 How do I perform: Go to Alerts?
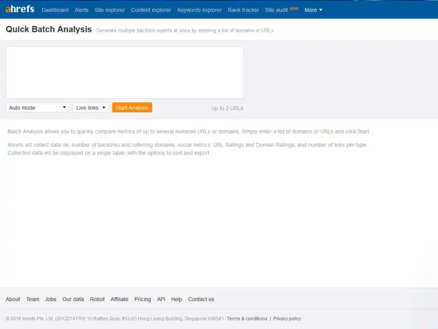82,10
